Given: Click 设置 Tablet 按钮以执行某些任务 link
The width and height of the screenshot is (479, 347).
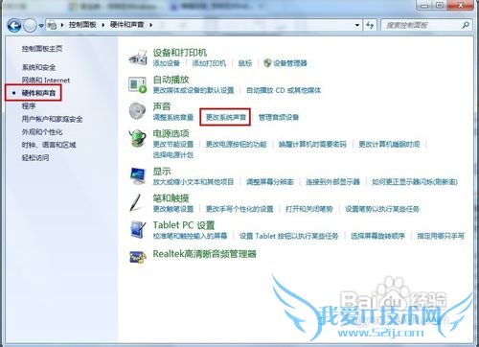Looking at the screenshot, I should [289, 236].
